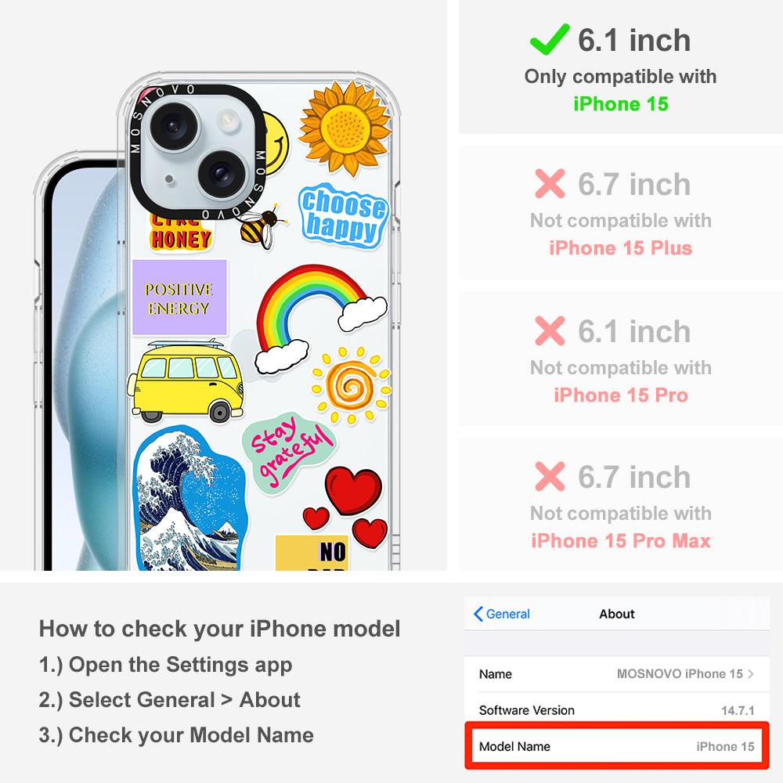Click the Great Wave sticker
Image resolution: width=783 pixels, height=783 pixels.
click(189, 500)
